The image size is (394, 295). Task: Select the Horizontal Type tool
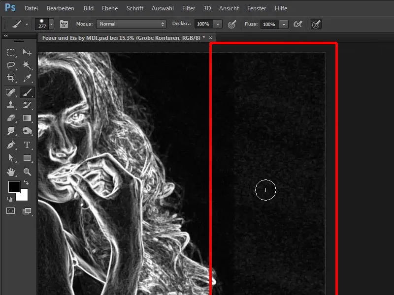(x=27, y=145)
